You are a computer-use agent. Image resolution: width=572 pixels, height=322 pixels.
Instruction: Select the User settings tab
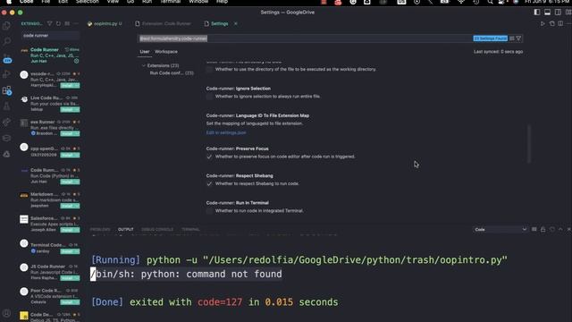point(145,52)
